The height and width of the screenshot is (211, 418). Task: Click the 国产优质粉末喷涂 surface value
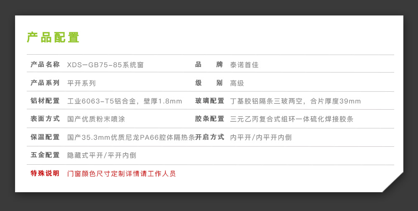[x=96, y=119]
